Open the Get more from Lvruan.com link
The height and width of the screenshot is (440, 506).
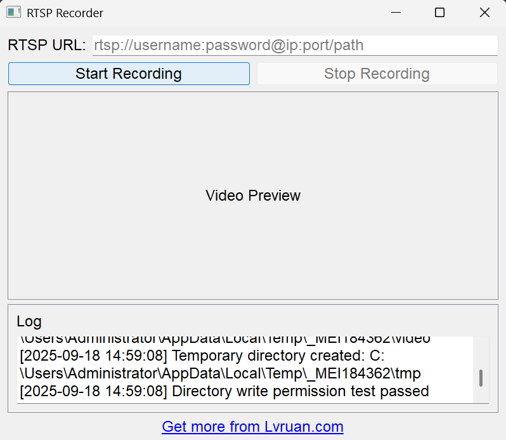(x=252, y=427)
